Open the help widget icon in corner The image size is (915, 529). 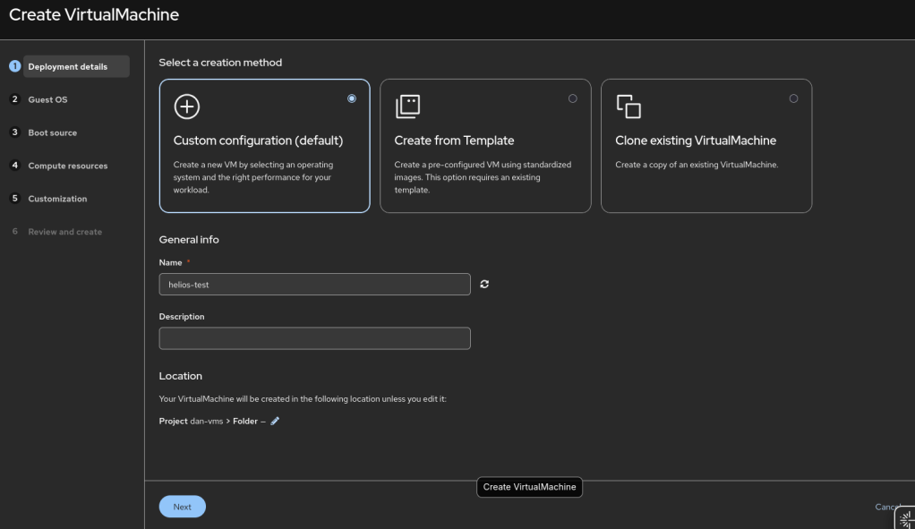(905, 518)
